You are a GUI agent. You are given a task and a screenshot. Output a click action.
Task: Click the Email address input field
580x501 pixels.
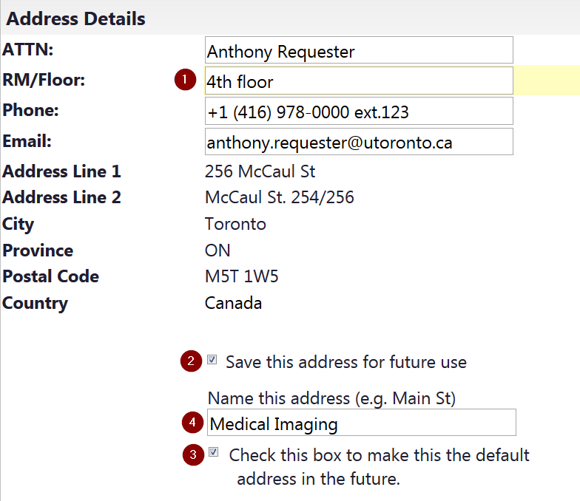tap(359, 142)
